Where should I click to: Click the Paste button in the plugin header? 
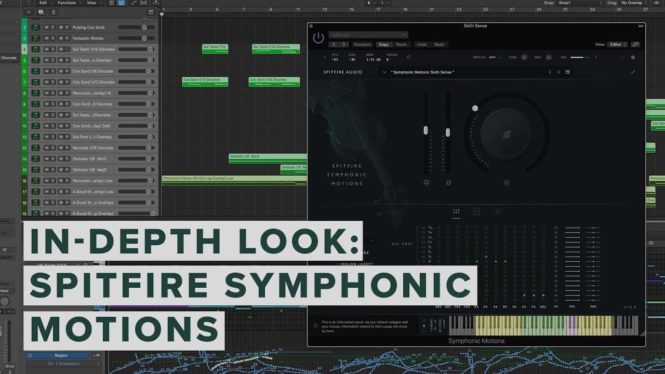click(x=401, y=45)
